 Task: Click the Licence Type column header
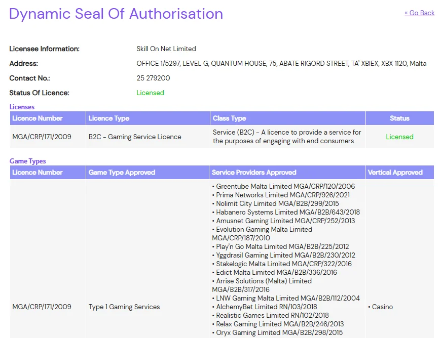148,118
